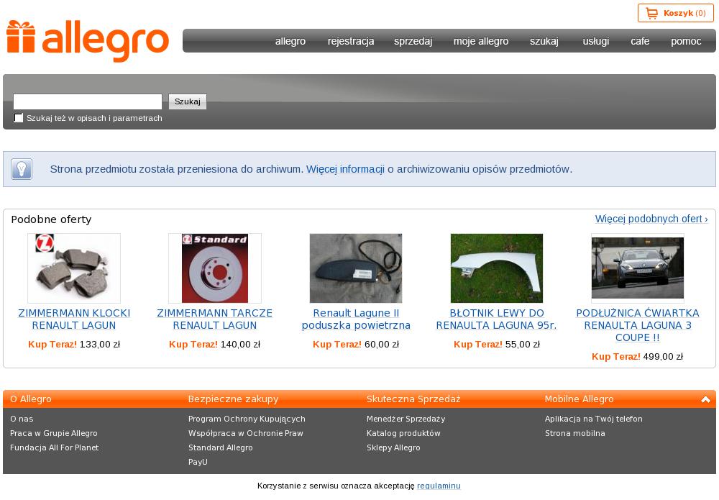This screenshot has height=500, width=719.
Task: Toggle 'Szukaj też w opisach i parametrach' checkbox
Action: 19,118
